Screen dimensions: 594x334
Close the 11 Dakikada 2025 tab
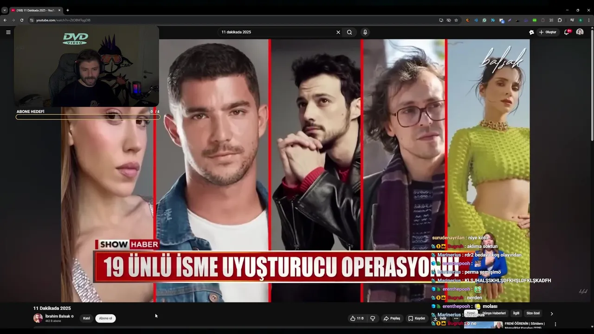[59, 10]
